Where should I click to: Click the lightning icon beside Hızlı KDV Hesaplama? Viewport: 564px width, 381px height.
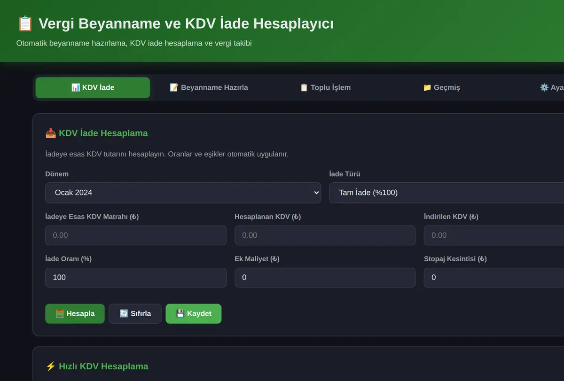[x=50, y=366]
